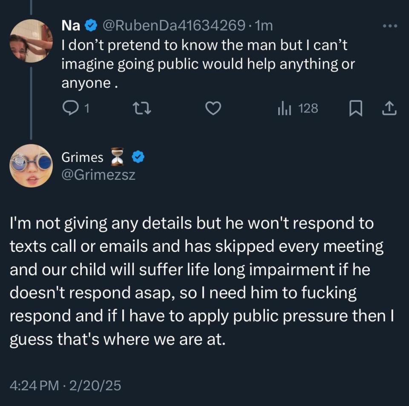Open the three-dot more options menu
Viewport: 409px width, 406px height.
pos(390,26)
